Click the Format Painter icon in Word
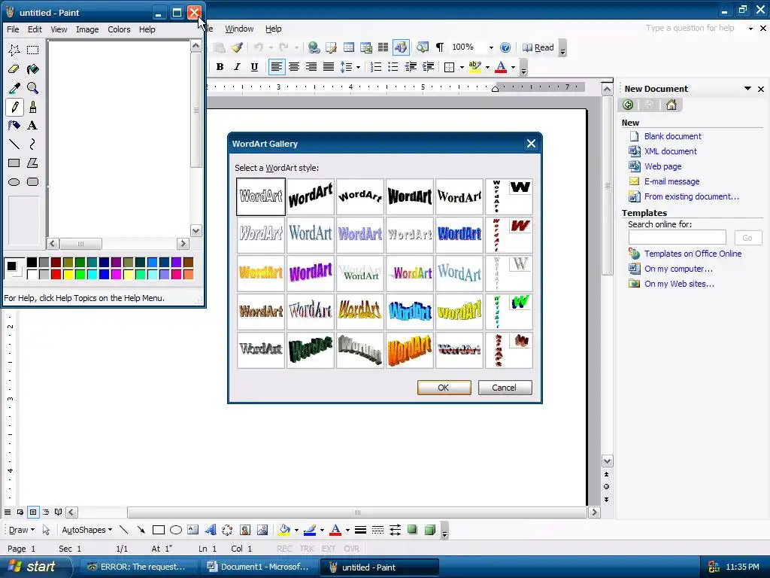770x578 pixels. [x=237, y=47]
